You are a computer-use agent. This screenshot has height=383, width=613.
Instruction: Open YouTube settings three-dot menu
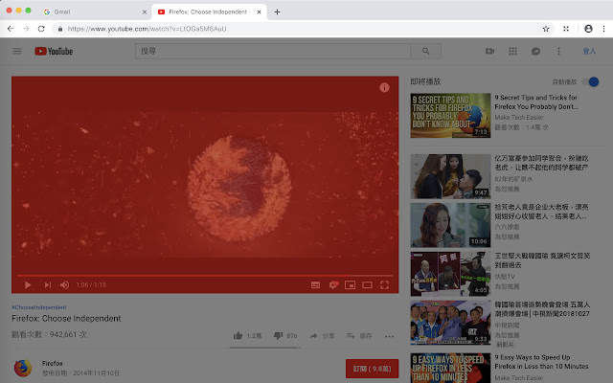pos(558,51)
